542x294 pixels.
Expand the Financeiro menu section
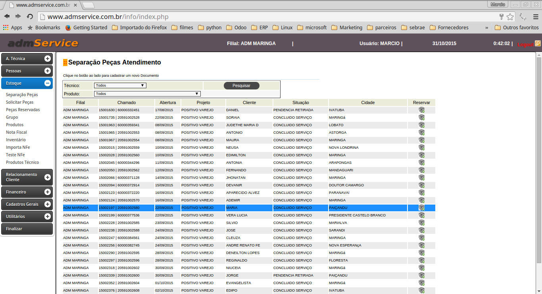coord(47,192)
